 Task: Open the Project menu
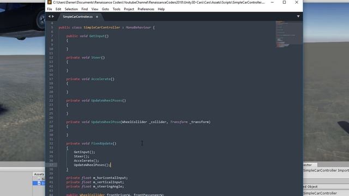[x=129, y=9]
